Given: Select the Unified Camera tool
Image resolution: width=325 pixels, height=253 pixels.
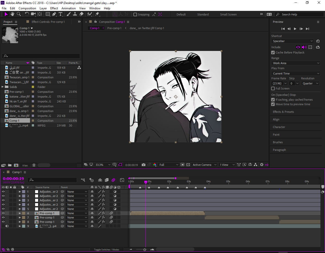Looking at the screenshot, I should coord(33,14).
